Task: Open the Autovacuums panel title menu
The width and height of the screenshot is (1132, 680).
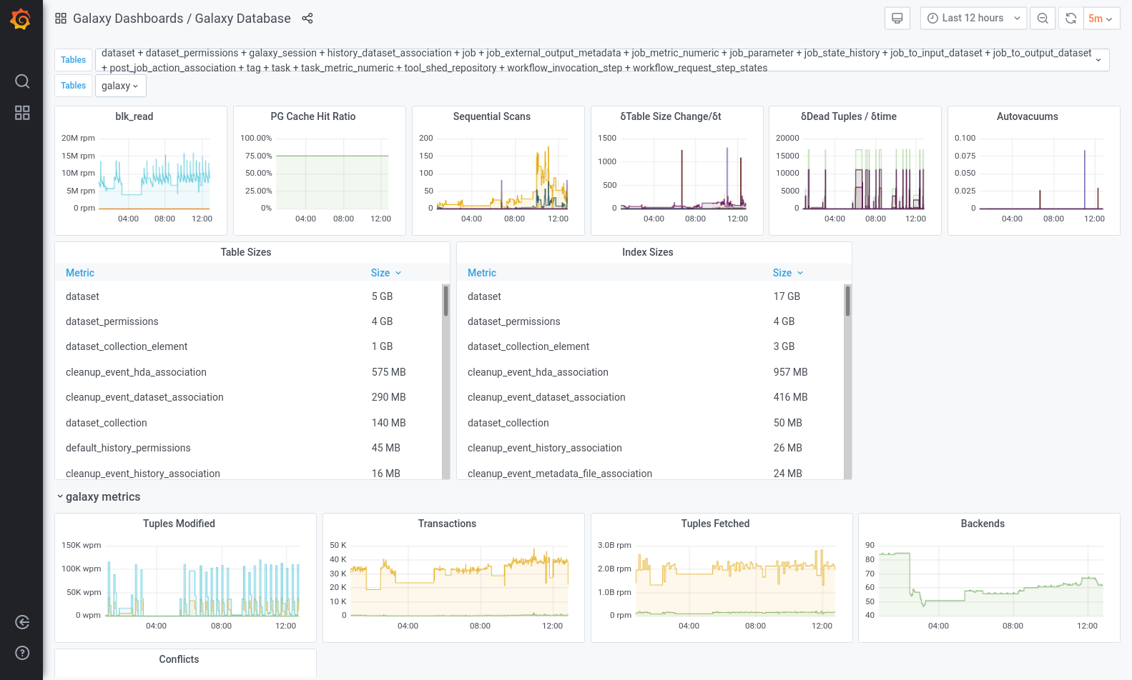Action: coord(1028,116)
